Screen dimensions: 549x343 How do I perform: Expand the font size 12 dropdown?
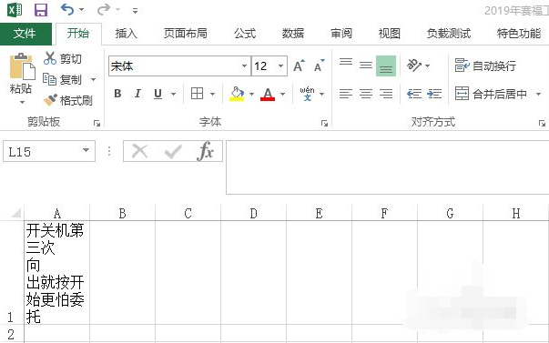click(280, 66)
